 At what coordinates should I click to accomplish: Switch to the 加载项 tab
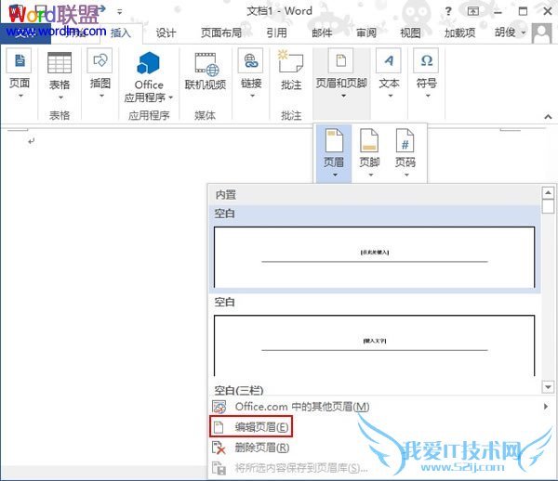point(459,33)
